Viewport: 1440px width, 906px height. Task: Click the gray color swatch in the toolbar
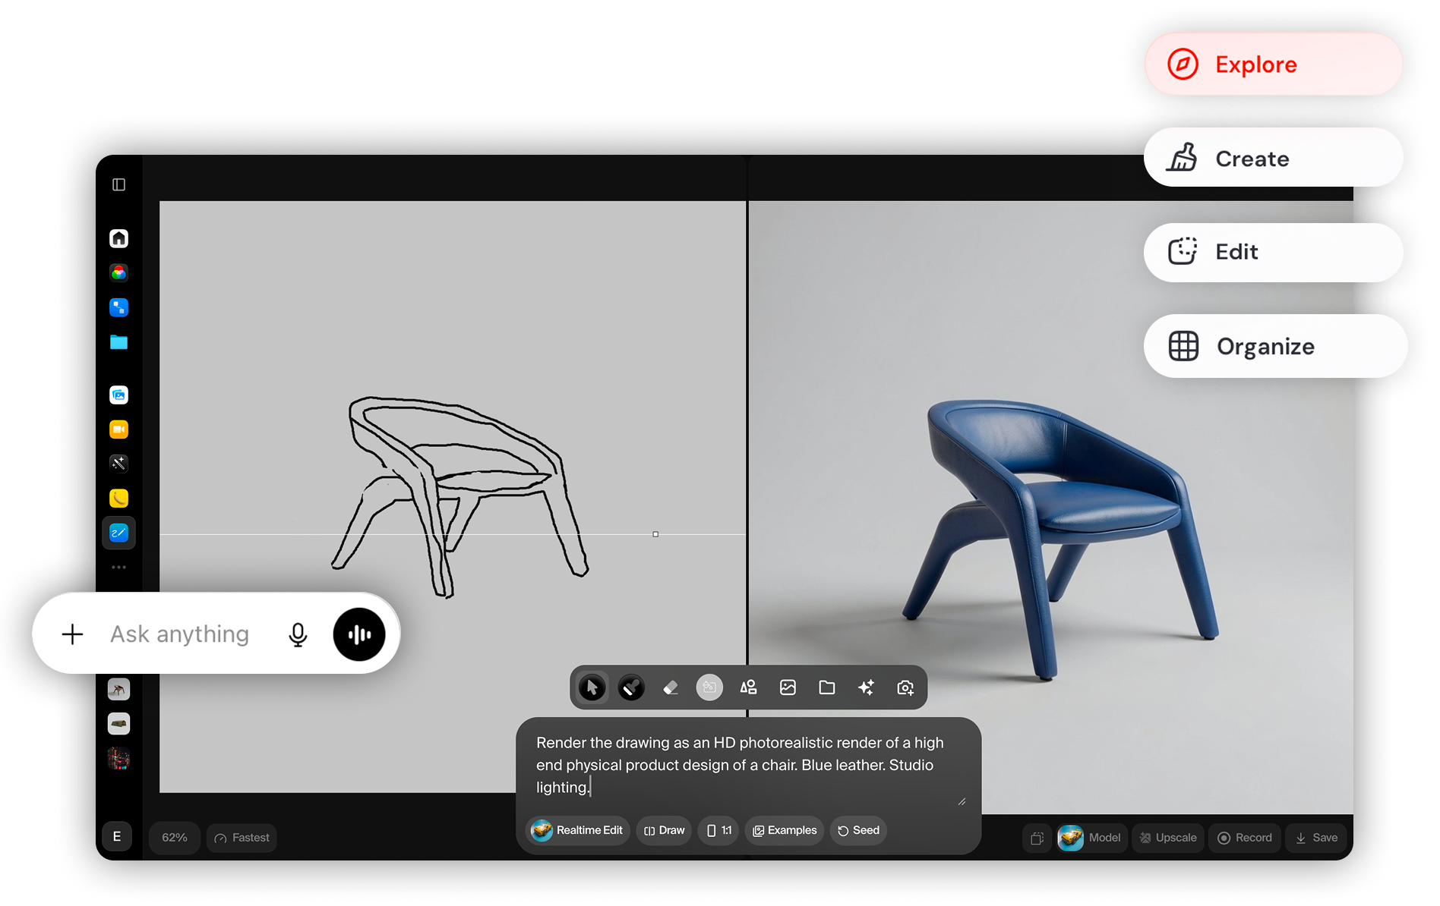(709, 687)
